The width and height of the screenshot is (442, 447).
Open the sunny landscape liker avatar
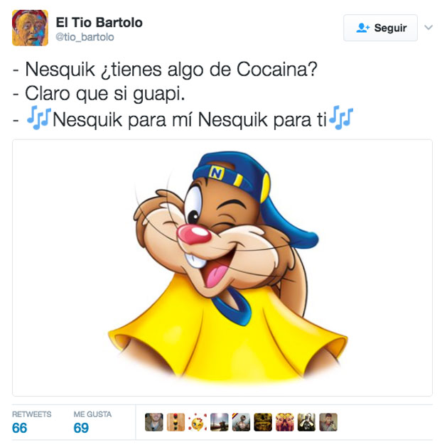[219, 422]
